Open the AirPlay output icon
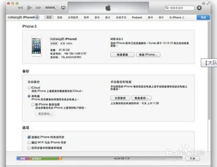 click(63, 8)
